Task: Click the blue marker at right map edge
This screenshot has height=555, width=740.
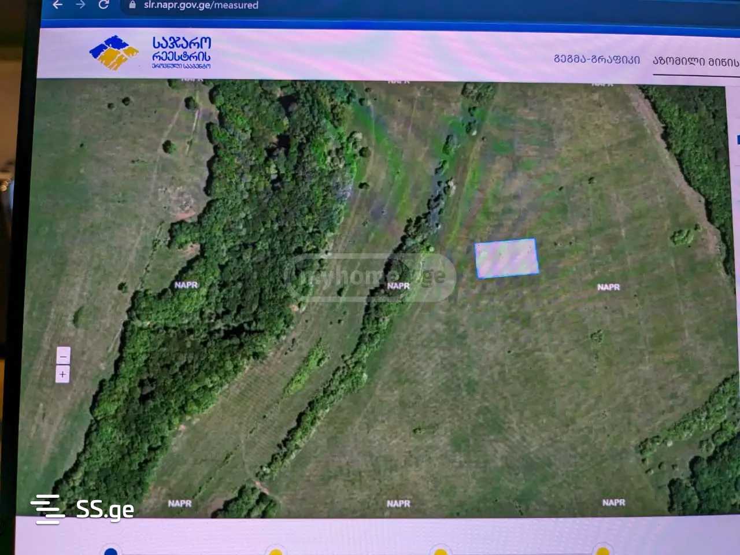Action: [x=738, y=140]
